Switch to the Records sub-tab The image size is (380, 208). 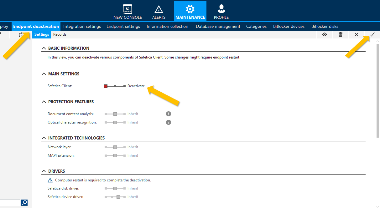[60, 34]
